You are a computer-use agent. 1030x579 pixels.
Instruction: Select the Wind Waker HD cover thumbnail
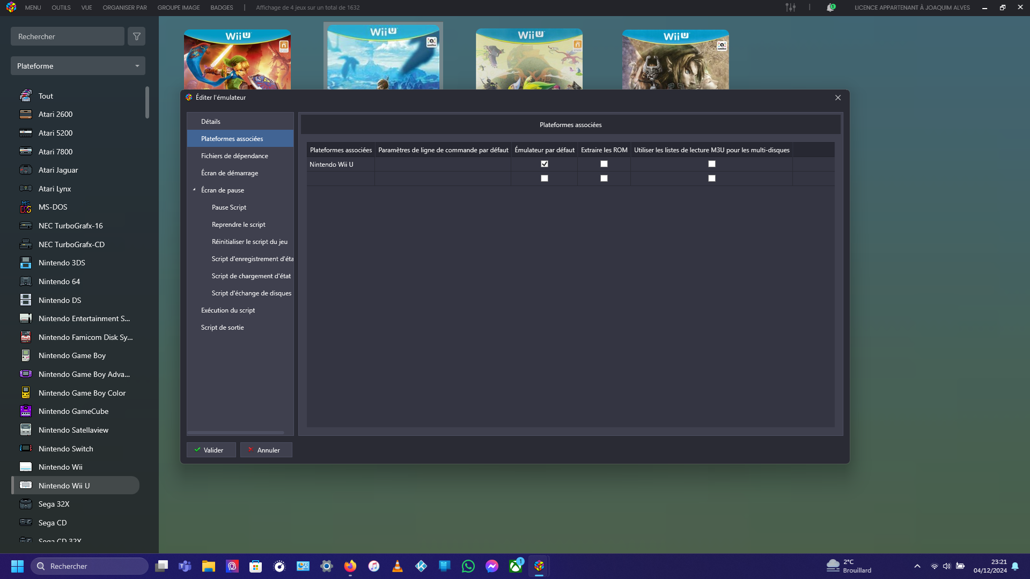[529, 59]
